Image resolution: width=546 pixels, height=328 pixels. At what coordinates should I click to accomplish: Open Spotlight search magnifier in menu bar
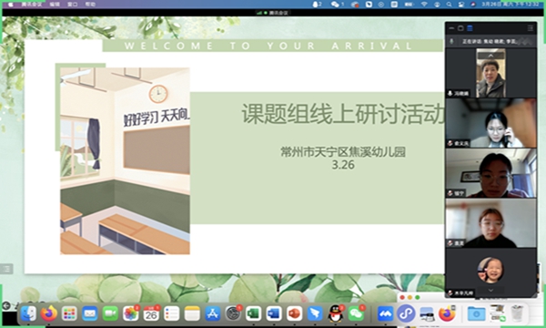[x=450, y=5]
